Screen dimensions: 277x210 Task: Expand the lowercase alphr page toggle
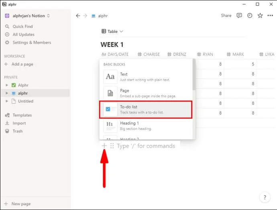[7, 93]
